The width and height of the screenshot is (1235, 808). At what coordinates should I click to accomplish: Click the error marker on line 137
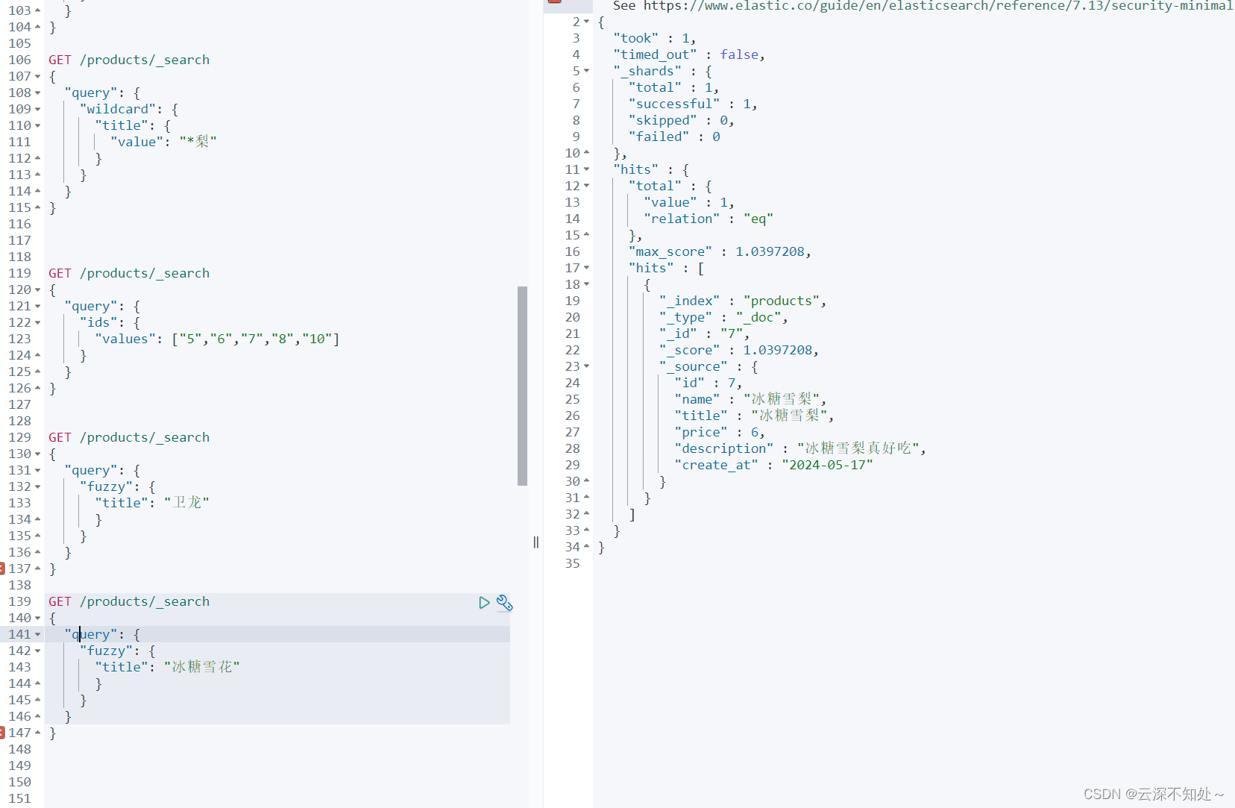tap(2, 569)
